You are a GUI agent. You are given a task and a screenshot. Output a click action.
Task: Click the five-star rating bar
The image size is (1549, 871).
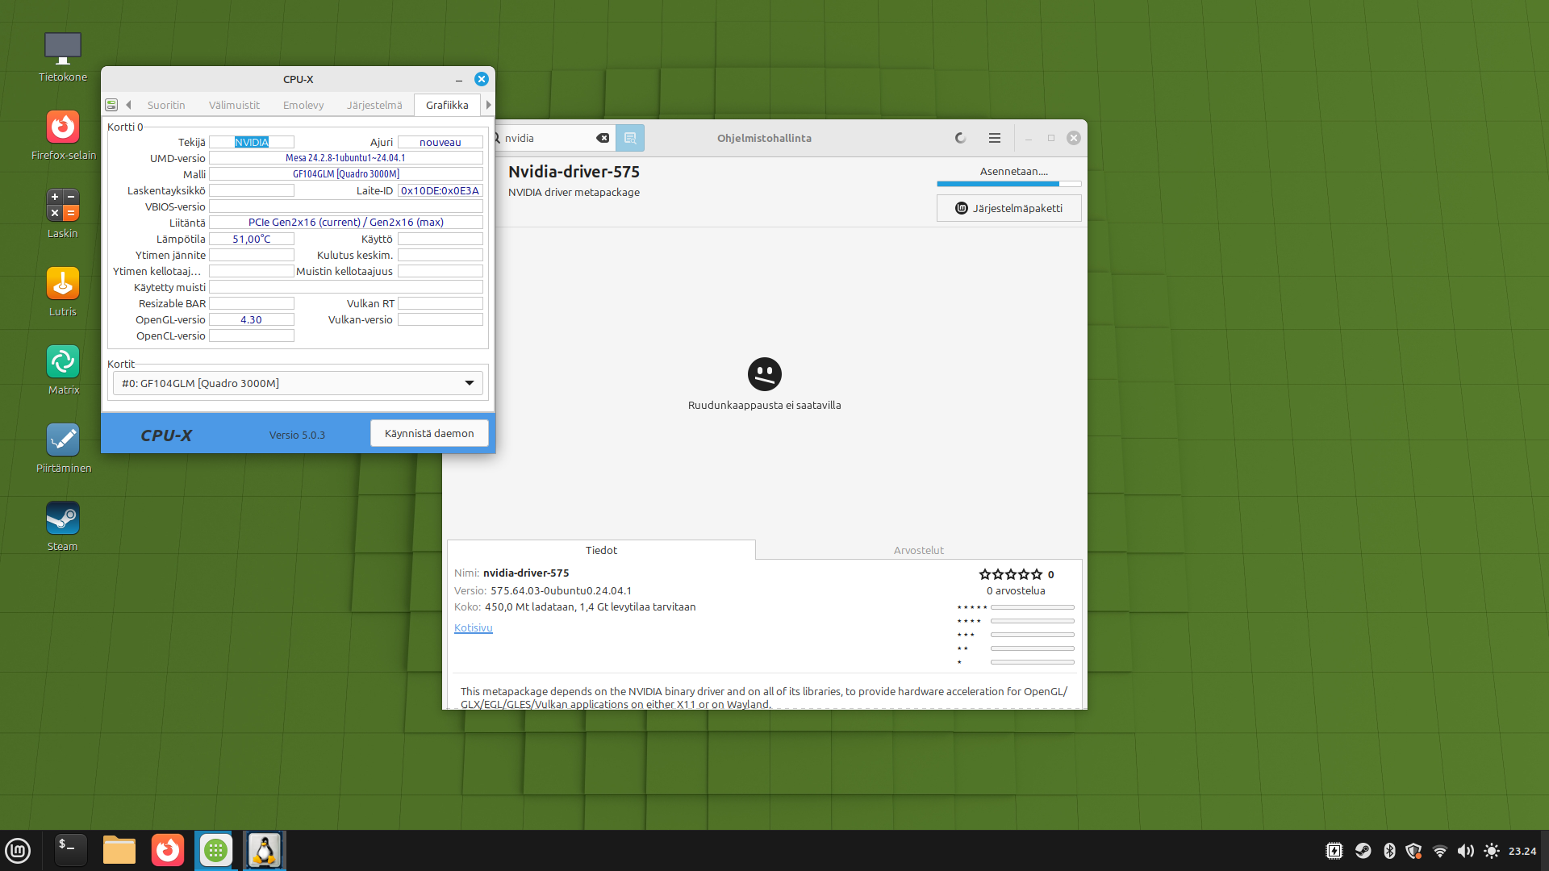(x=1033, y=607)
